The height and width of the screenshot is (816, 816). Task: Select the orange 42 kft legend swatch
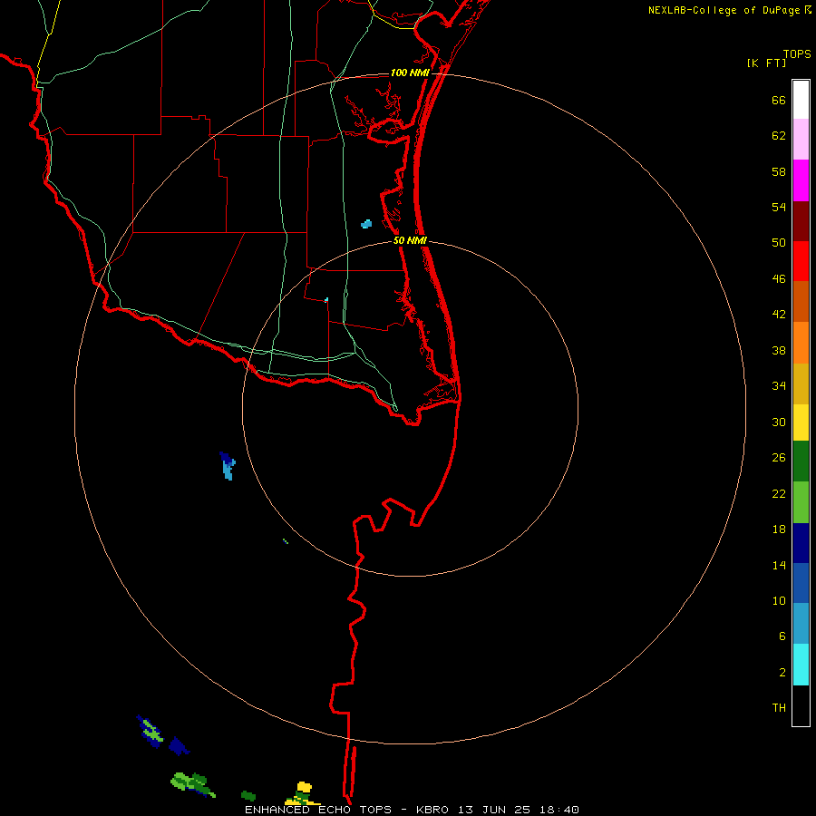coord(801,343)
